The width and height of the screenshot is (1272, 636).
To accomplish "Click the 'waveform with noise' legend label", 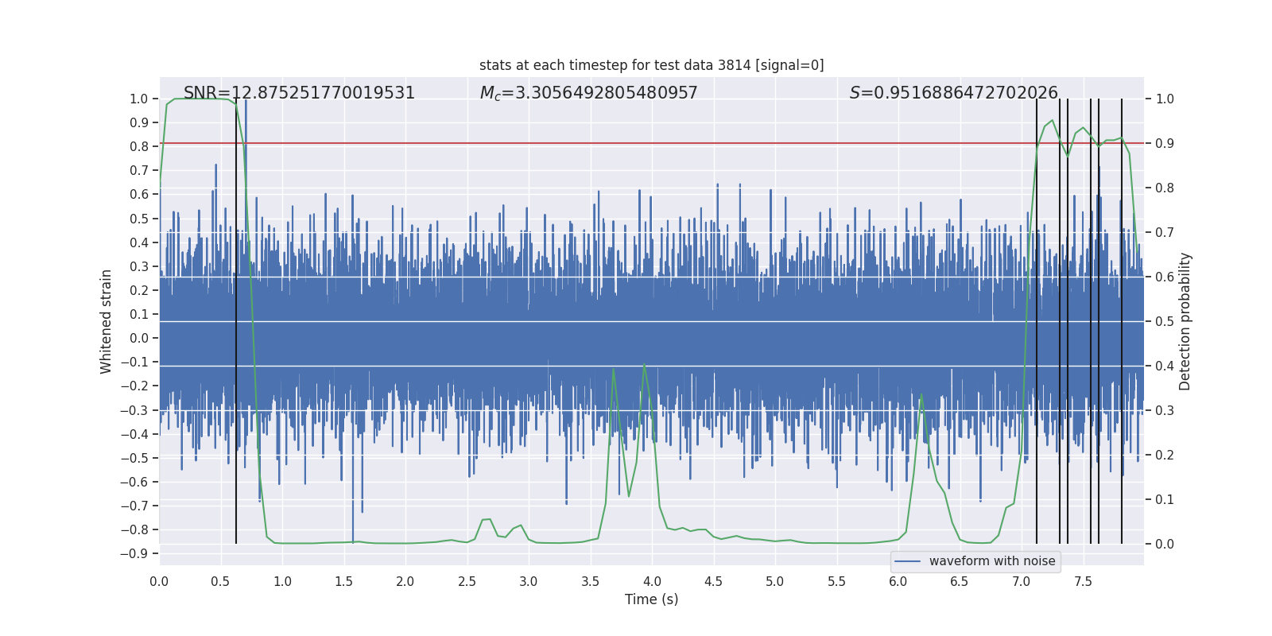I will pos(992,561).
